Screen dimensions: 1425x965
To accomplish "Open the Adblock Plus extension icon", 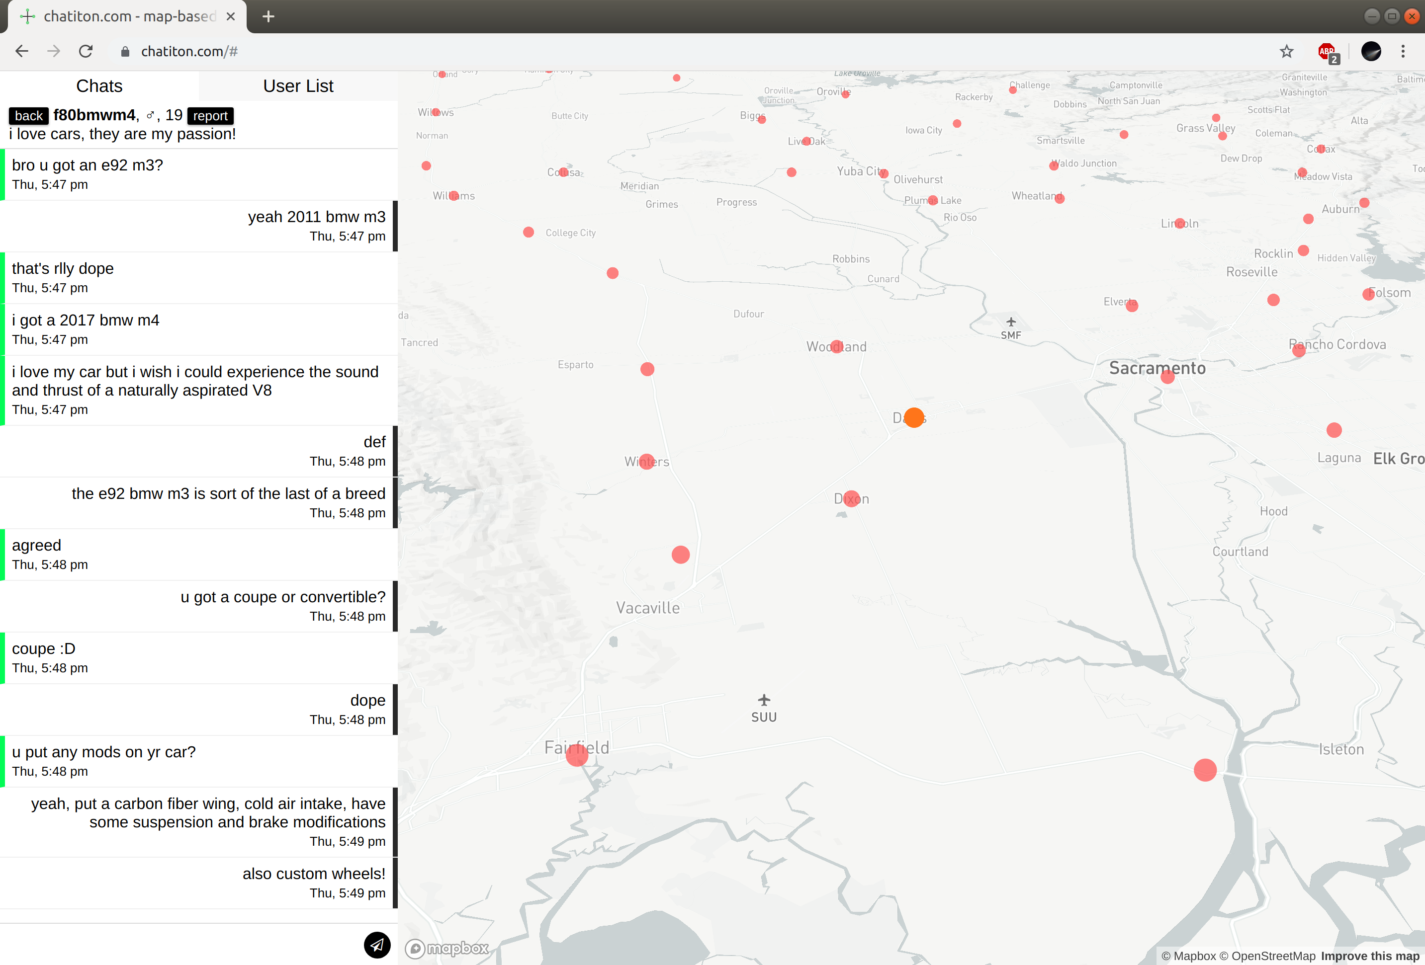I will pyautogui.click(x=1327, y=52).
